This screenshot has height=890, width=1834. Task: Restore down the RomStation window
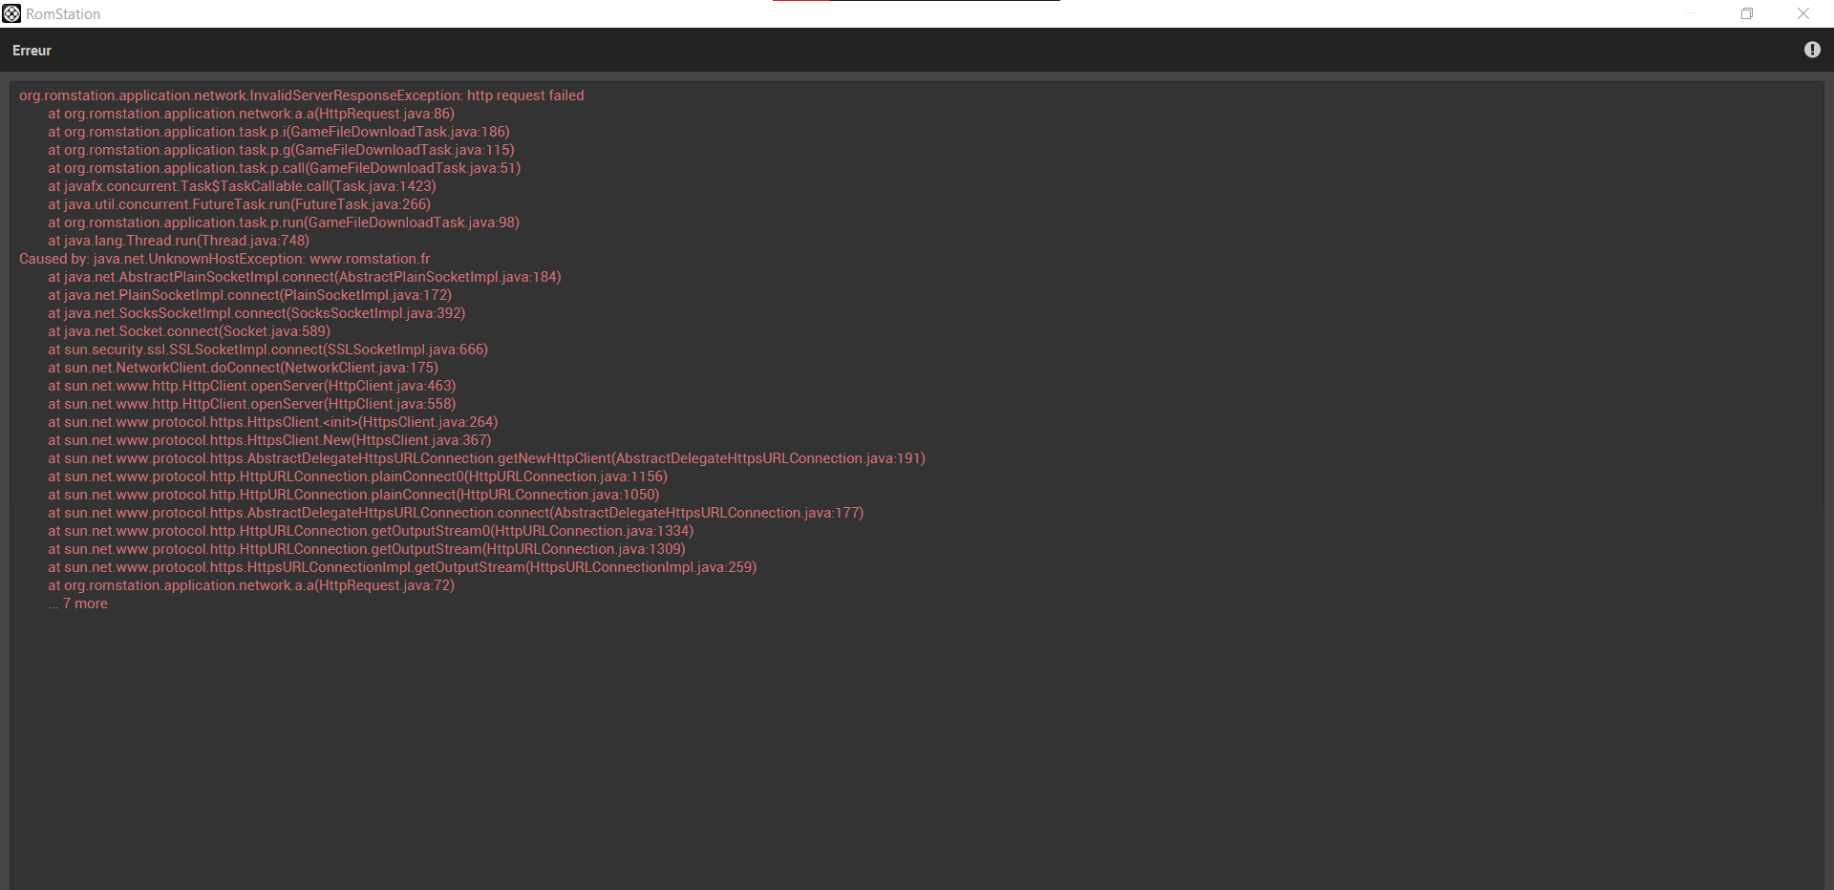[x=1747, y=13]
